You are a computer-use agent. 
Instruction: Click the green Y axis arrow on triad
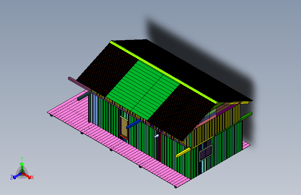tap(22, 167)
